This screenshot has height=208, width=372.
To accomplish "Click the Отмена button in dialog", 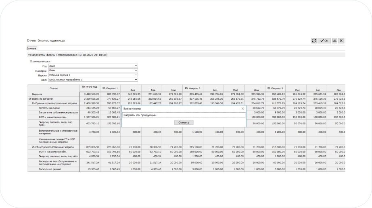I will point(184,122).
